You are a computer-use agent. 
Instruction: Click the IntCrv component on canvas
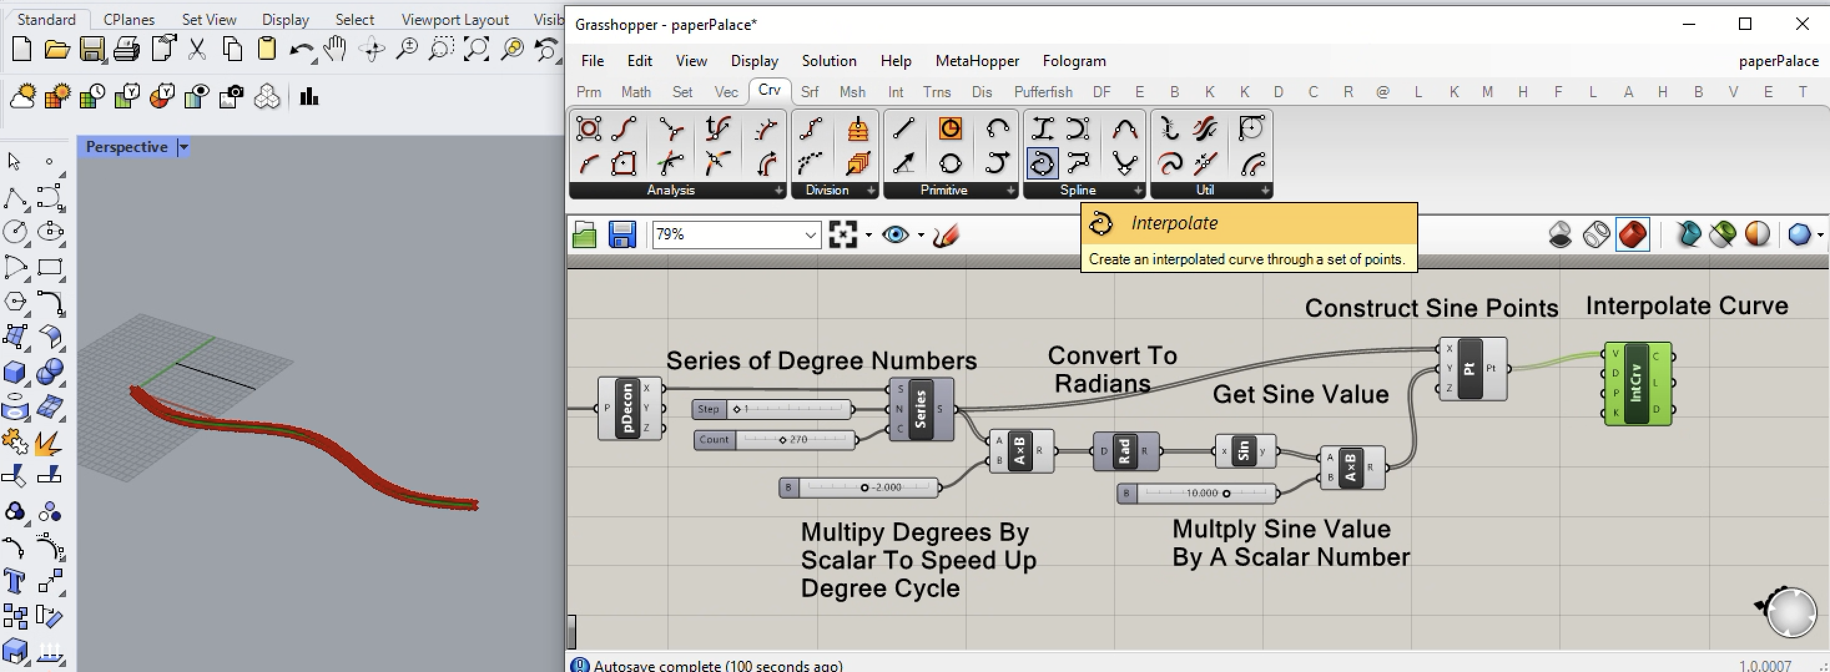pos(1637,384)
